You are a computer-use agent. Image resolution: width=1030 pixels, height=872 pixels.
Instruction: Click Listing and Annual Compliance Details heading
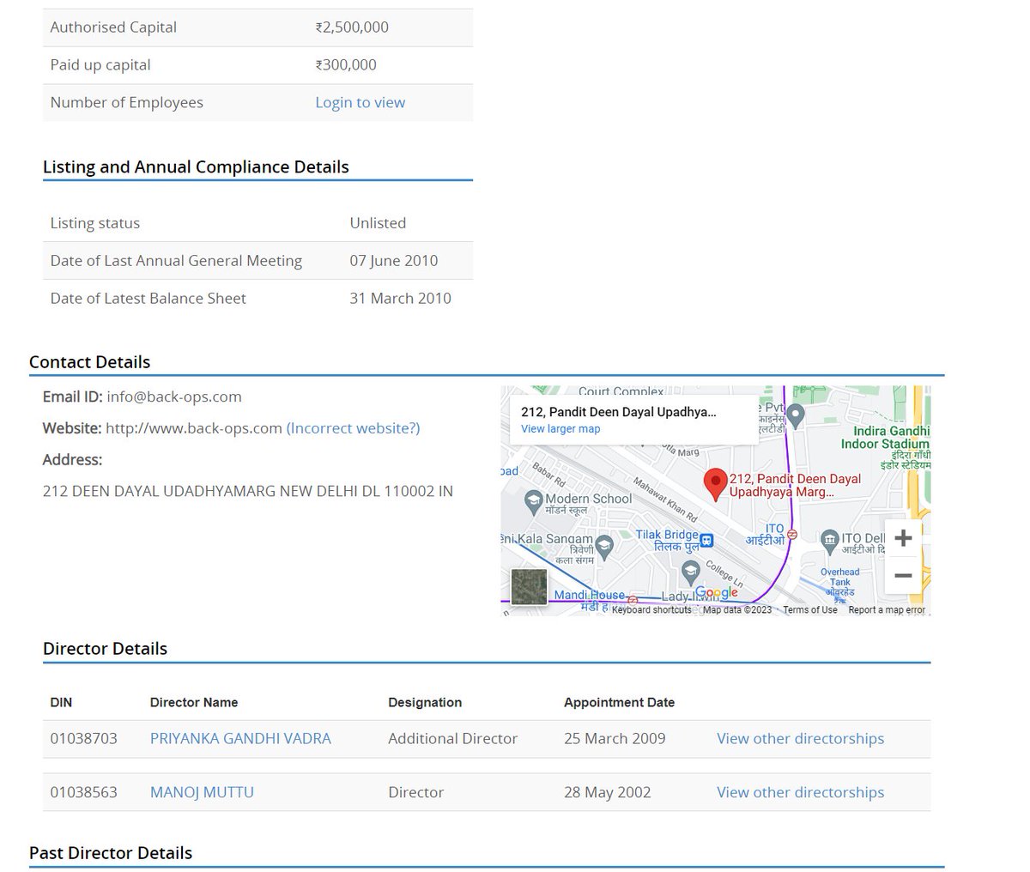click(196, 167)
